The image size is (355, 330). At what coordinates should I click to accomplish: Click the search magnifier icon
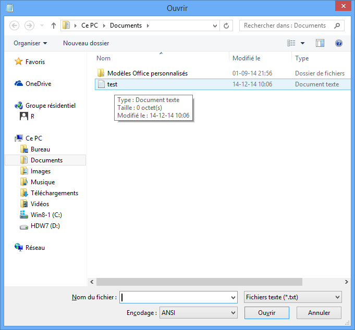[x=337, y=26]
